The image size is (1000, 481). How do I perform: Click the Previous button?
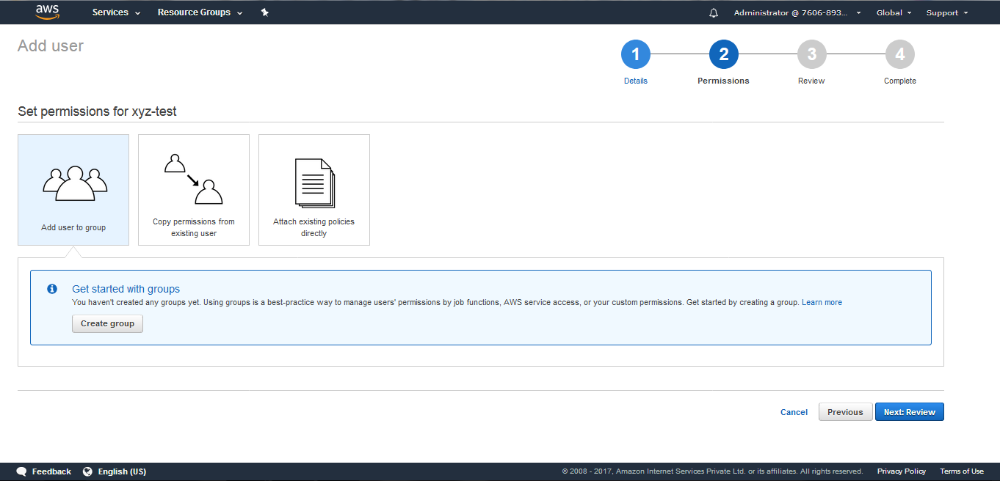(x=845, y=411)
